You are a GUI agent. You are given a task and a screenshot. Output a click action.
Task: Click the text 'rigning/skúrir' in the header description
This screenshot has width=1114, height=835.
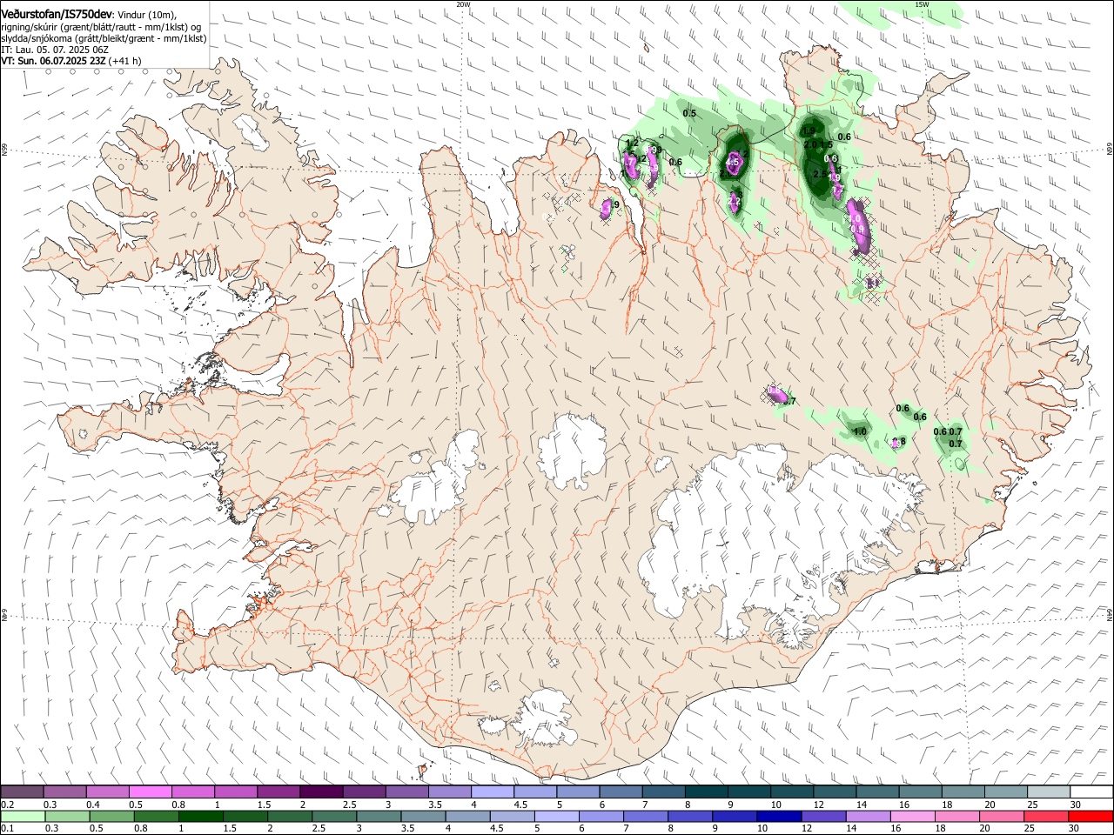pyautogui.click(x=30, y=27)
